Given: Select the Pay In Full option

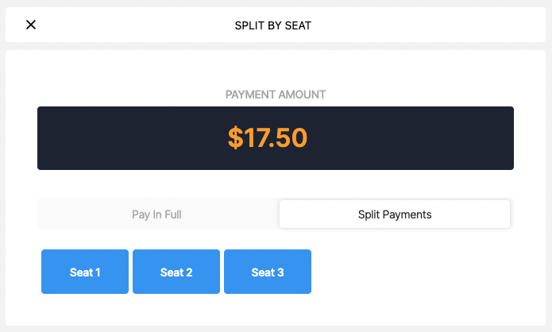Looking at the screenshot, I should pos(156,214).
